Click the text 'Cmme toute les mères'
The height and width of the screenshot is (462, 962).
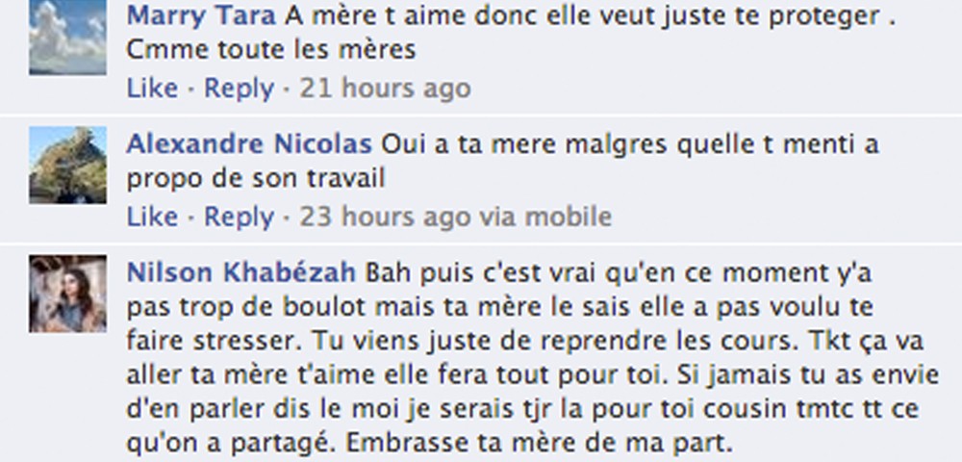(271, 50)
